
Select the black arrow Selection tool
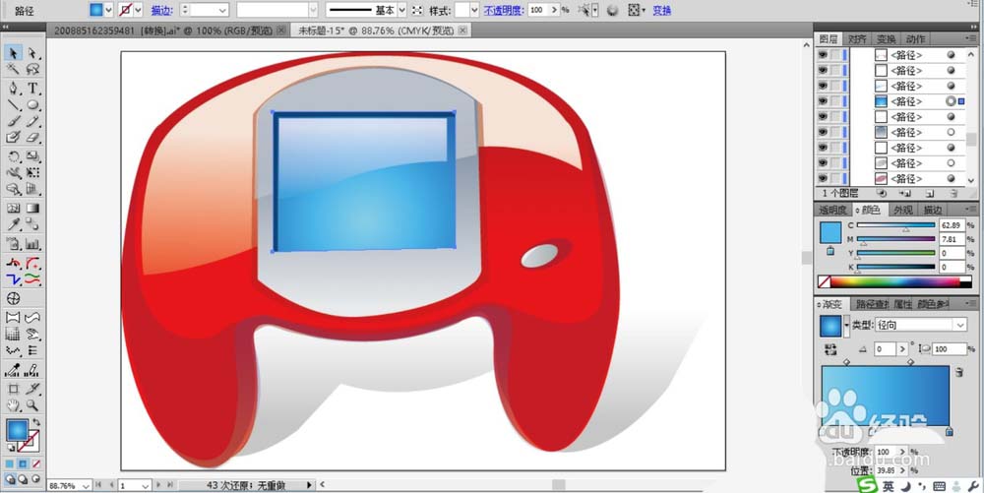[x=13, y=53]
